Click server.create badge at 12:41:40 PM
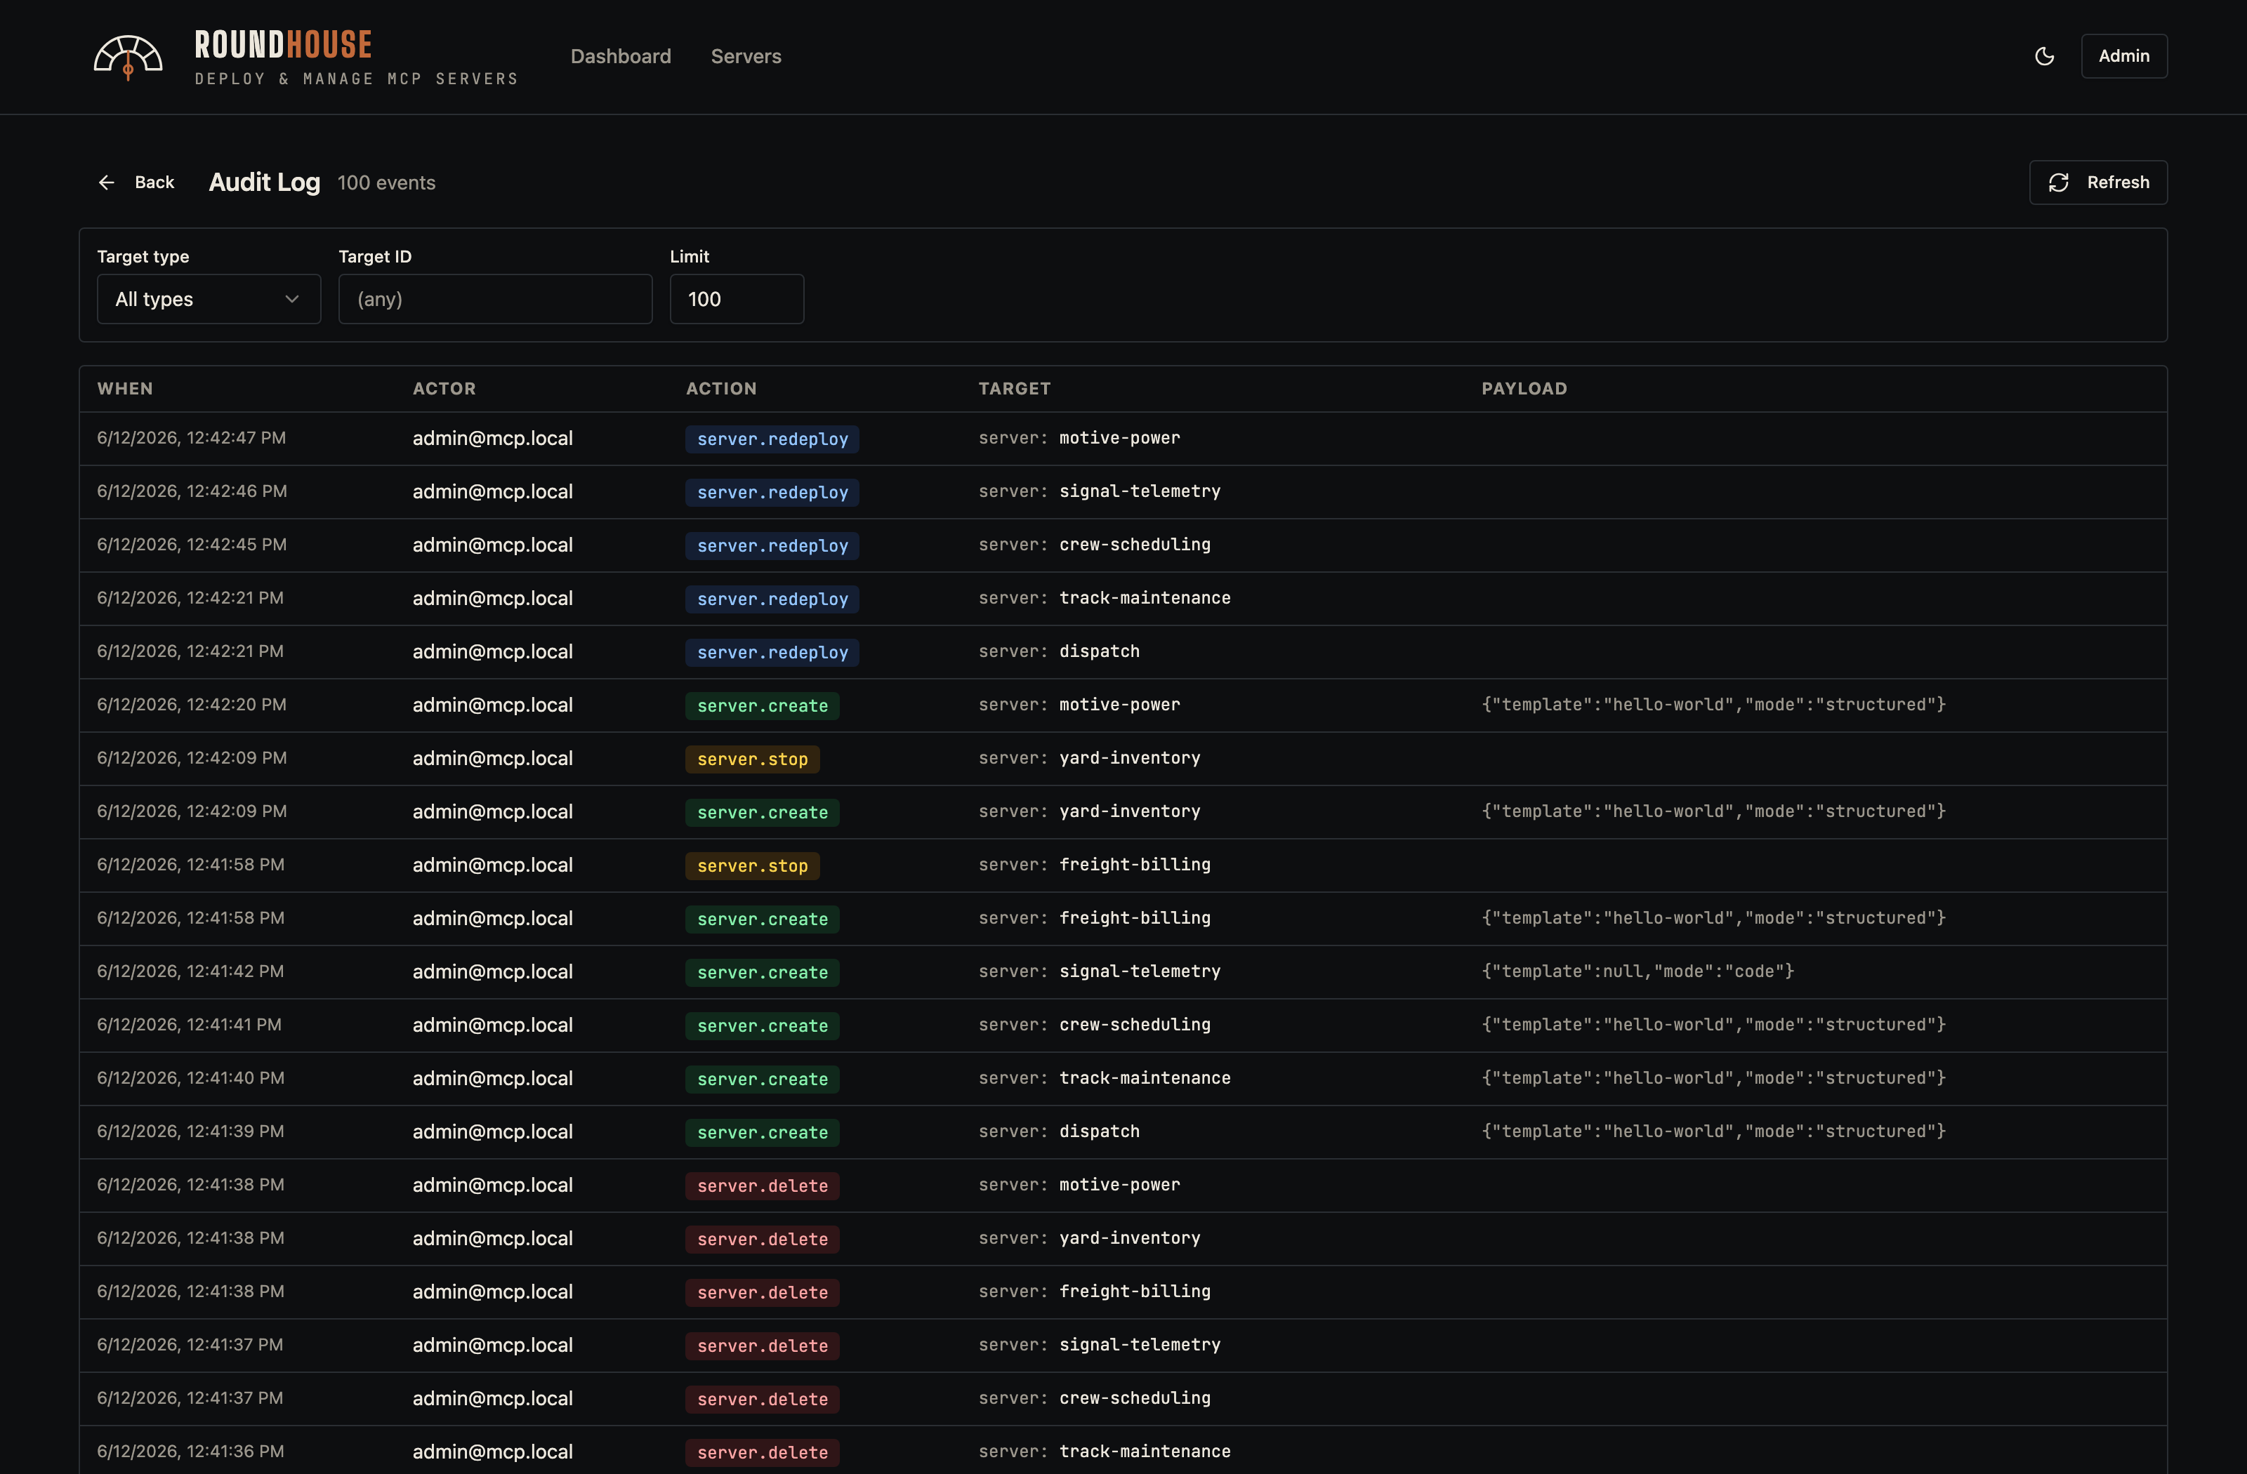The width and height of the screenshot is (2247, 1474). (762, 1079)
